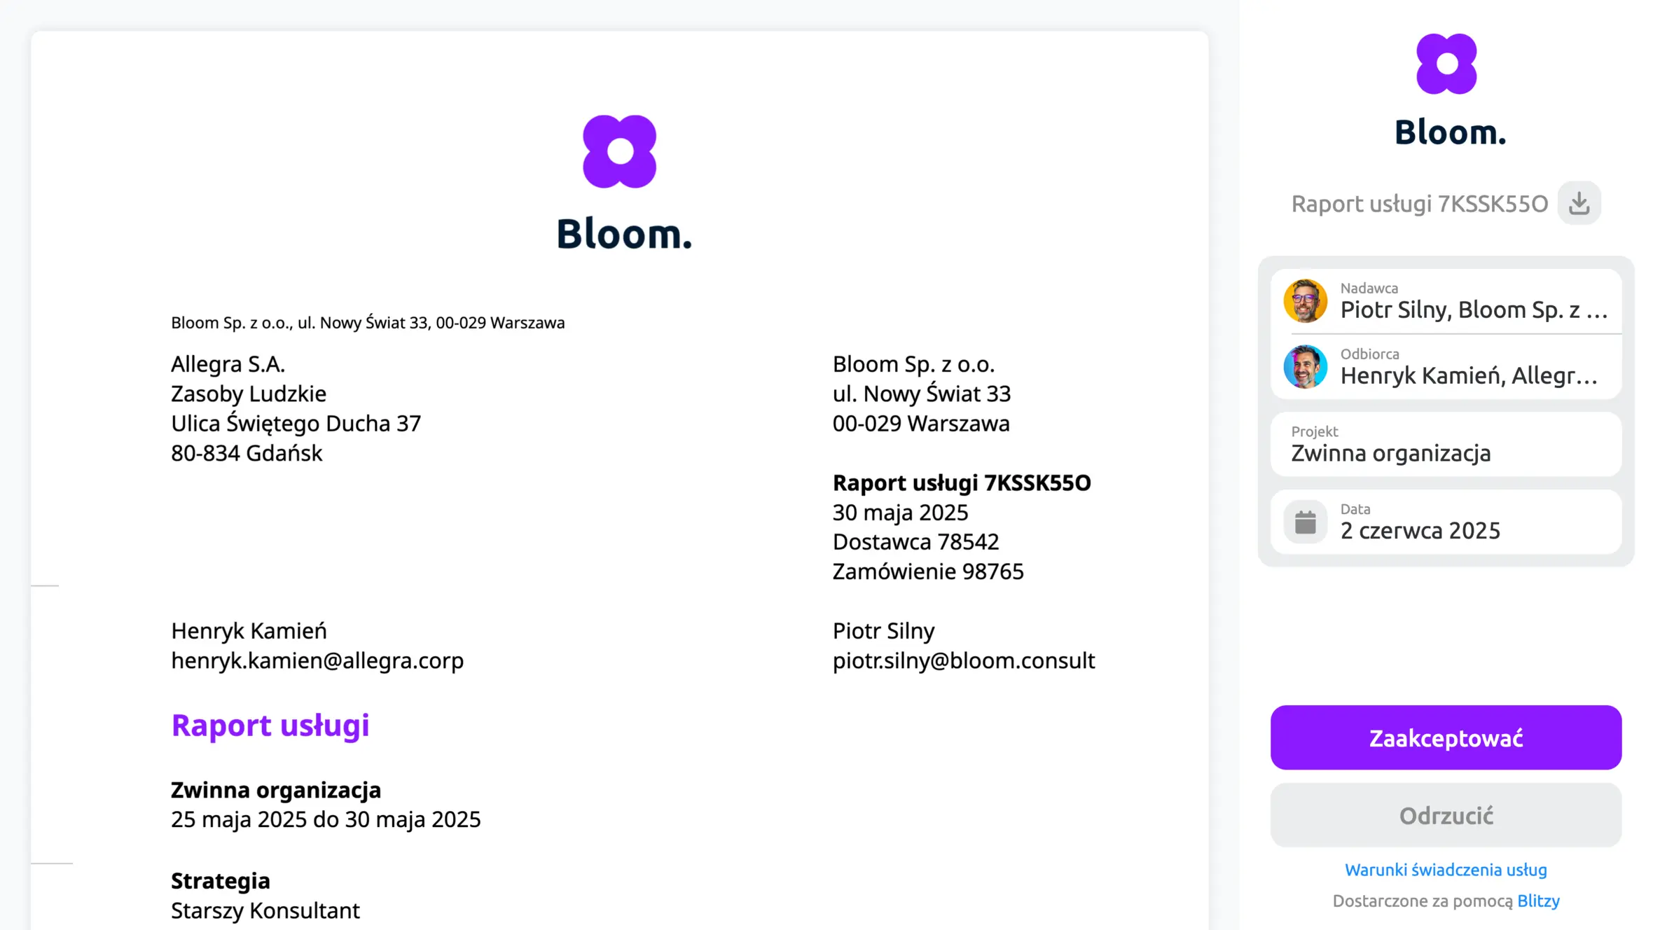Open Piotr Silny's sender avatar
Screen dimensions: 1653x930
coord(1305,301)
